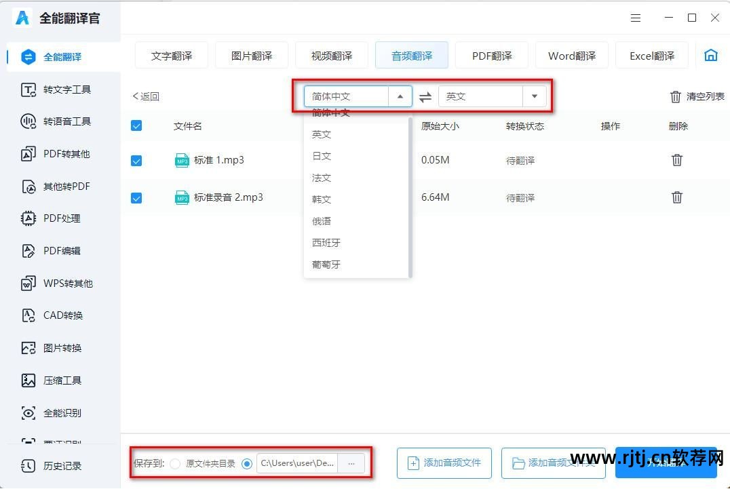
Task: Open the 全能识别 sidebar item
Action: coord(51,412)
